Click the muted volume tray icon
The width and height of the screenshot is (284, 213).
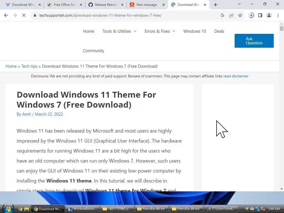(x=263, y=209)
